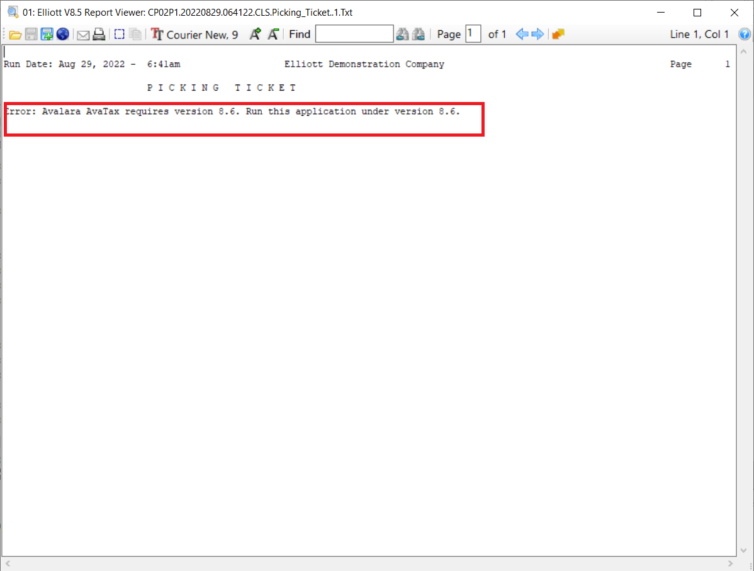Decrease font size with A minus icon
Viewport: 754px width, 571px height.
(x=273, y=34)
